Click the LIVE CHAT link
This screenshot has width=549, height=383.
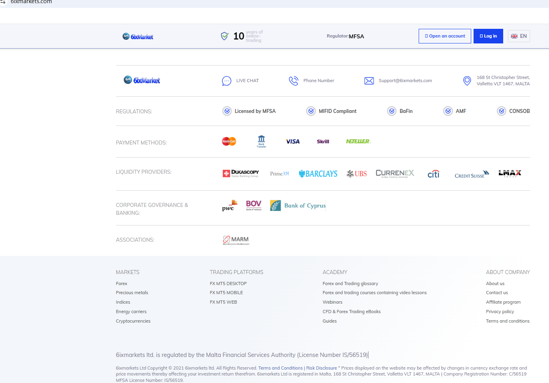(x=248, y=81)
